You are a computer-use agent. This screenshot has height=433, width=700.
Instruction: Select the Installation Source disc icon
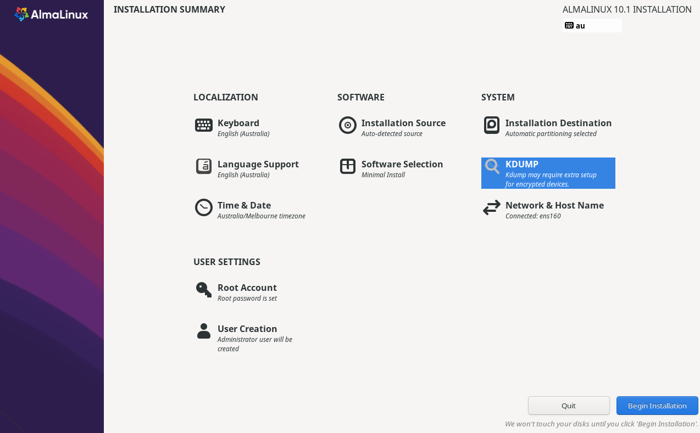click(x=348, y=125)
